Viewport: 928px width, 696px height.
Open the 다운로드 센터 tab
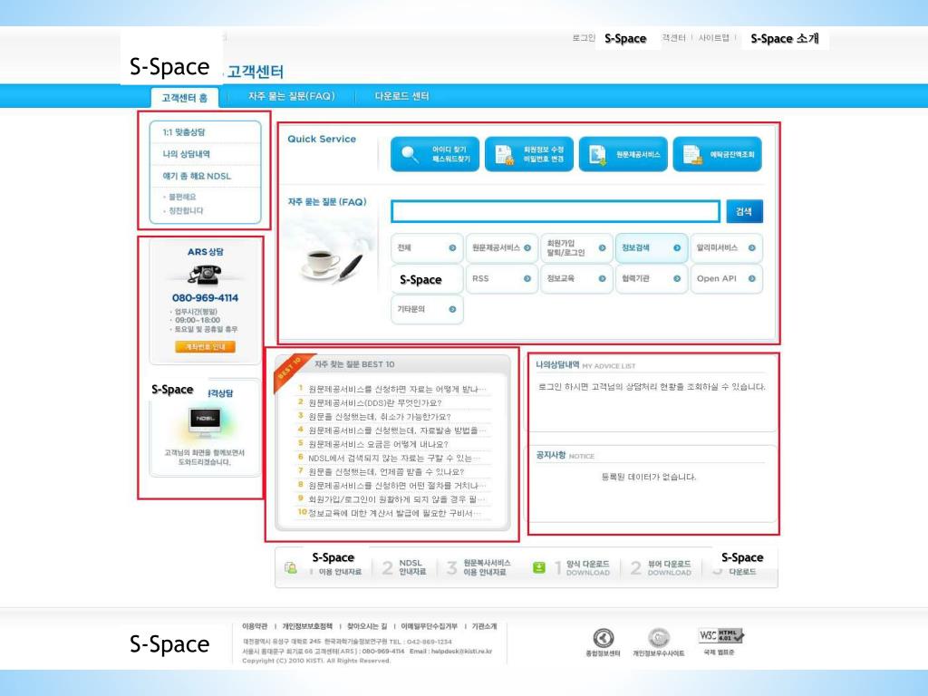[401, 96]
